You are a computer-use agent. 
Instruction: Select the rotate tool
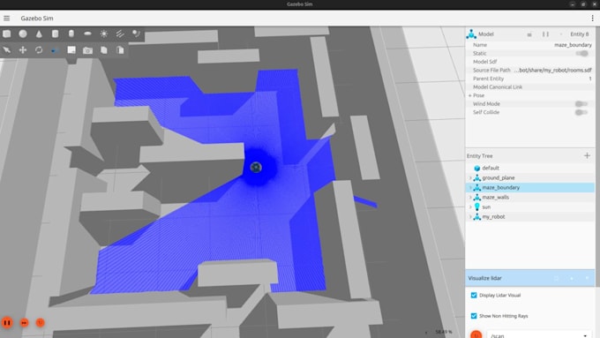coord(39,50)
